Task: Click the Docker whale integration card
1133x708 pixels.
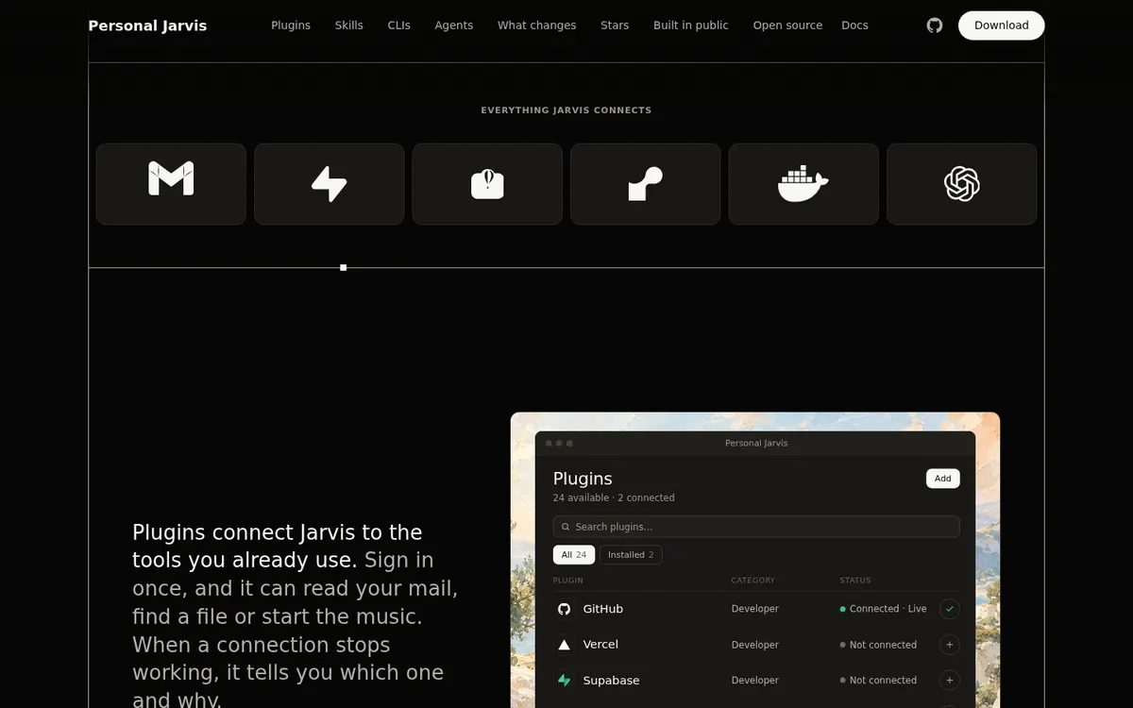Action: point(803,184)
